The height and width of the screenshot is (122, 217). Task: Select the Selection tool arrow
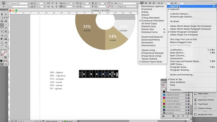coord(2,14)
